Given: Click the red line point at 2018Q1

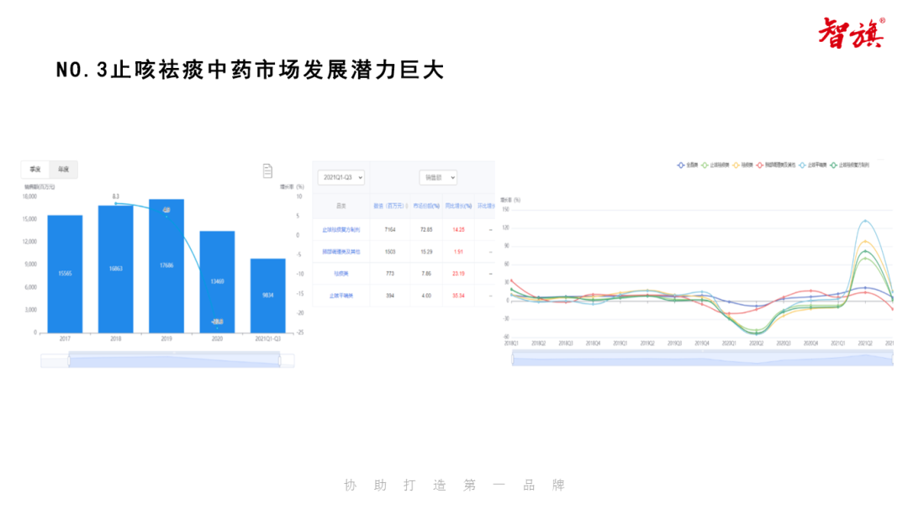Looking at the screenshot, I should (512, 281).
